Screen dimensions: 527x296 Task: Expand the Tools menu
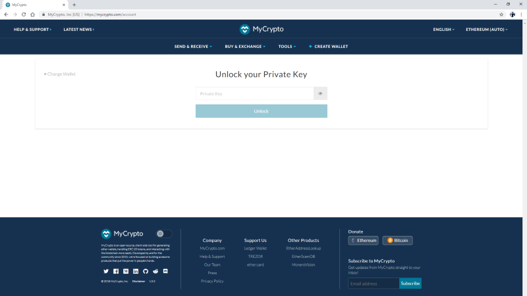[x=287, y=46]
